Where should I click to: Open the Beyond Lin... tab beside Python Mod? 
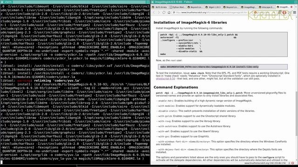195,7
